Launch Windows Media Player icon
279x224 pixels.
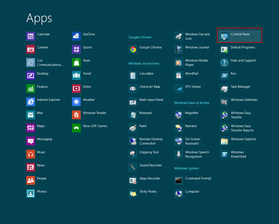(x=179, y=62)
